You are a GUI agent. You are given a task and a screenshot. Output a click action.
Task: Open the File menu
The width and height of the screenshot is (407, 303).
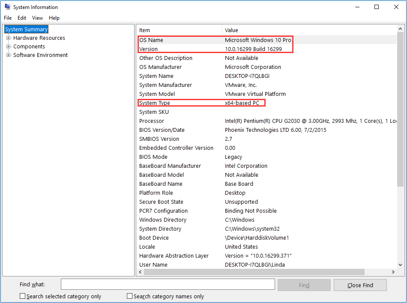point(8,18)
